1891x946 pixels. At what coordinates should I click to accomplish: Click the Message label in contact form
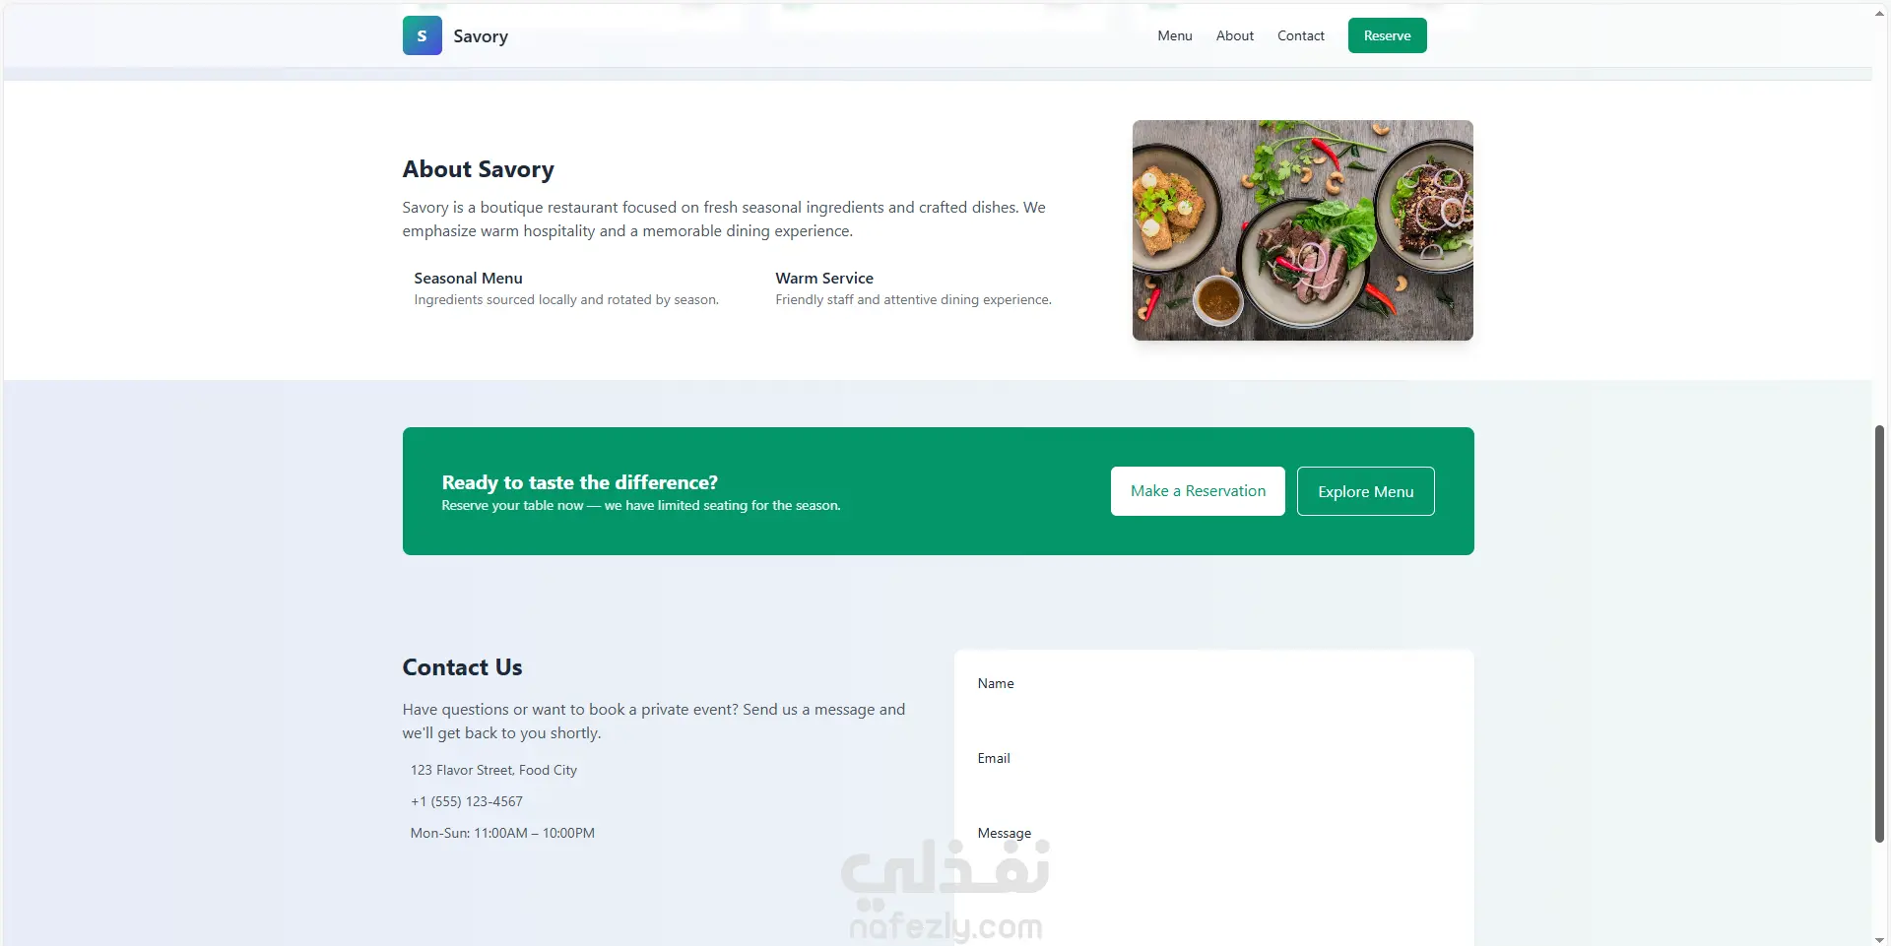(1004, 833)
